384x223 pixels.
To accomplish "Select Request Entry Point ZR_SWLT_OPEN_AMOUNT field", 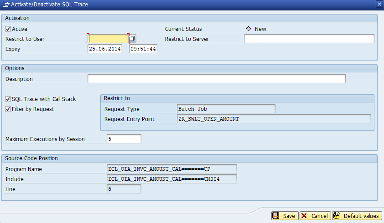I will [274, 119].
